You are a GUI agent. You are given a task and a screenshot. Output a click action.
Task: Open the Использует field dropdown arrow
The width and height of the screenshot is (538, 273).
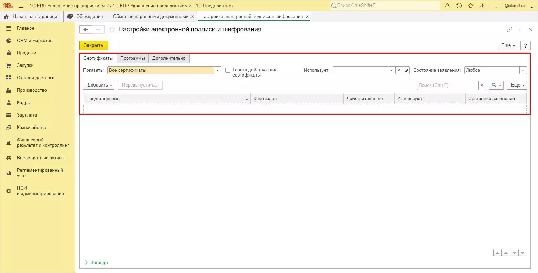point(391,70)
